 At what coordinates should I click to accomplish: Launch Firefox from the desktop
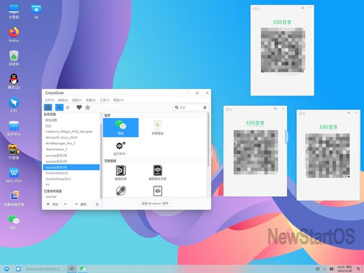click(x=14, y=35)
